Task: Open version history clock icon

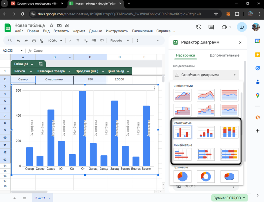Action: click(x=199, y=27)
